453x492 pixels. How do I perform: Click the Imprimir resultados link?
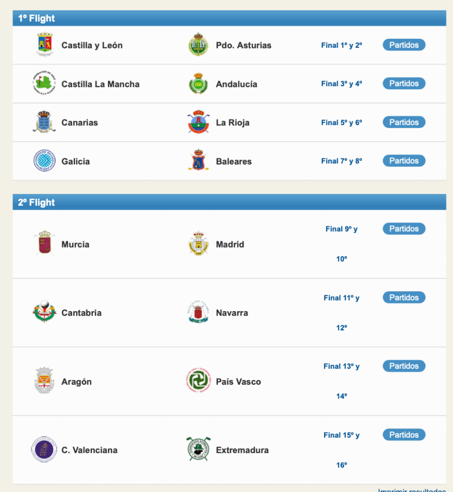click(x=412, y=490)
